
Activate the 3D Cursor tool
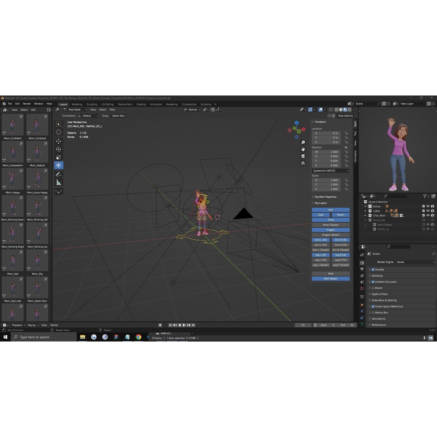pyautogui.click(x=59, y=132)
